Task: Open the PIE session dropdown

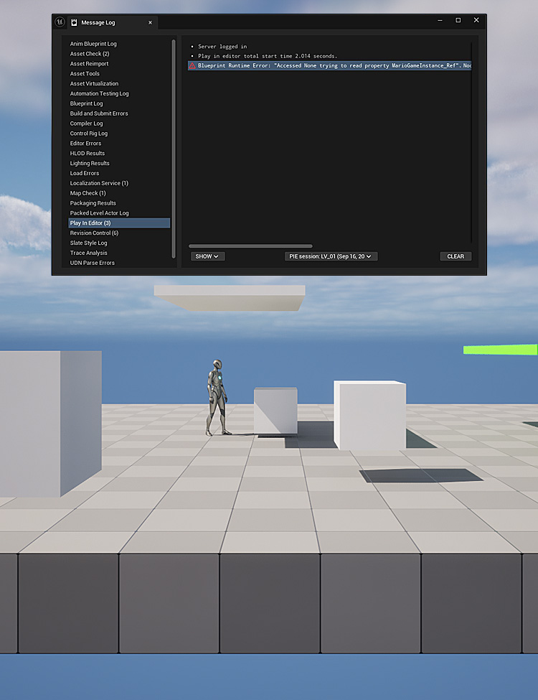Action: tap(331, 256)
